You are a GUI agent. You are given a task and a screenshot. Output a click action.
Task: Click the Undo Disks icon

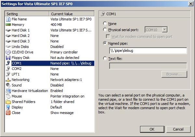8,47
